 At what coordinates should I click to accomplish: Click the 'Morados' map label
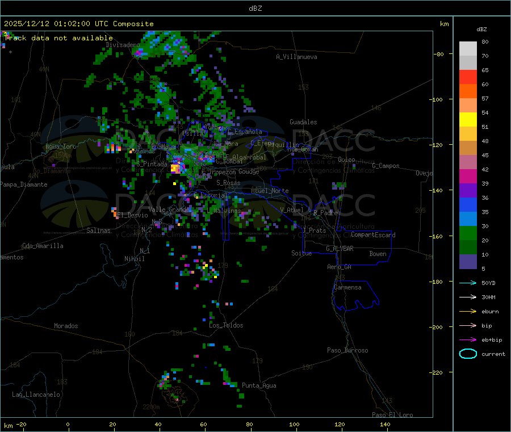tap(66, 326)
